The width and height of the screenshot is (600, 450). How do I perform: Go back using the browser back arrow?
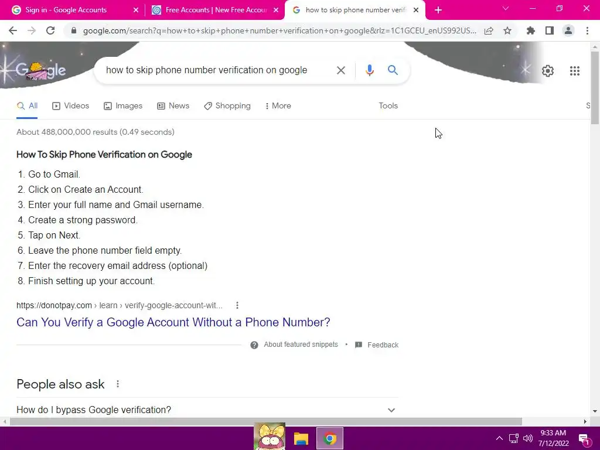coord(13,30)
